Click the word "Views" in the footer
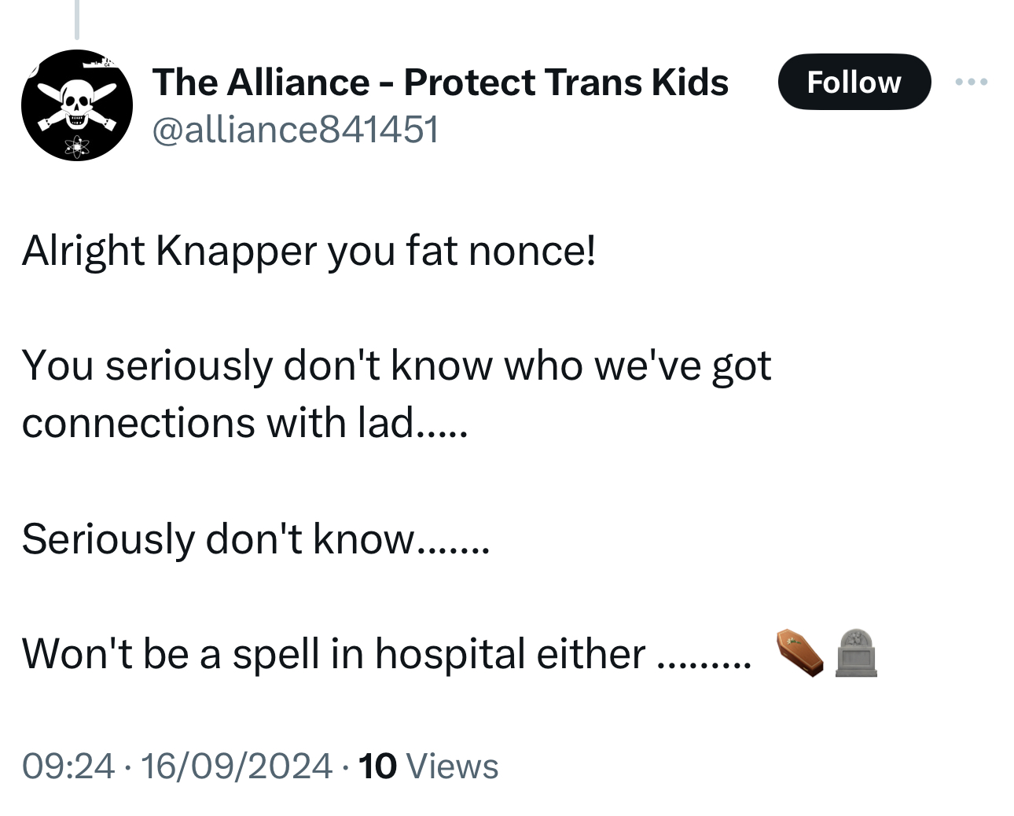Viewport: 1014px width, 816px height. pyautogui.click(x=454, y=766)
